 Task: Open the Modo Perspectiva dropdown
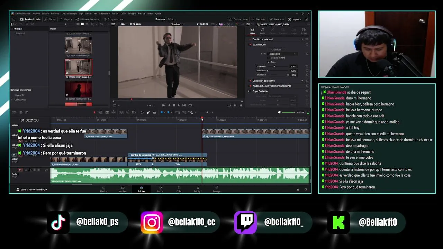tap(282, 54)
